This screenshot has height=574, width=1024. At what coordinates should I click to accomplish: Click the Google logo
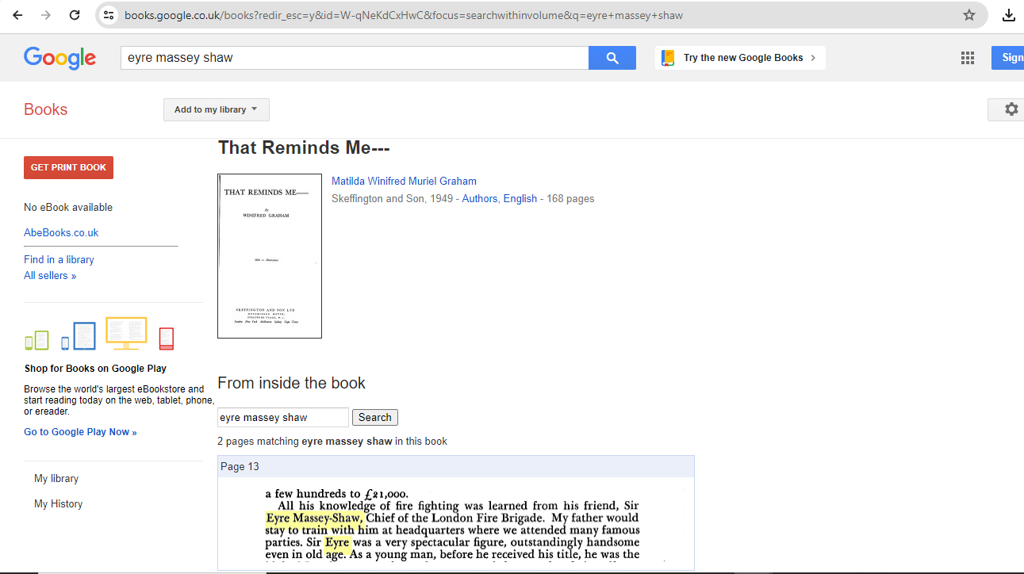point(59,58)
